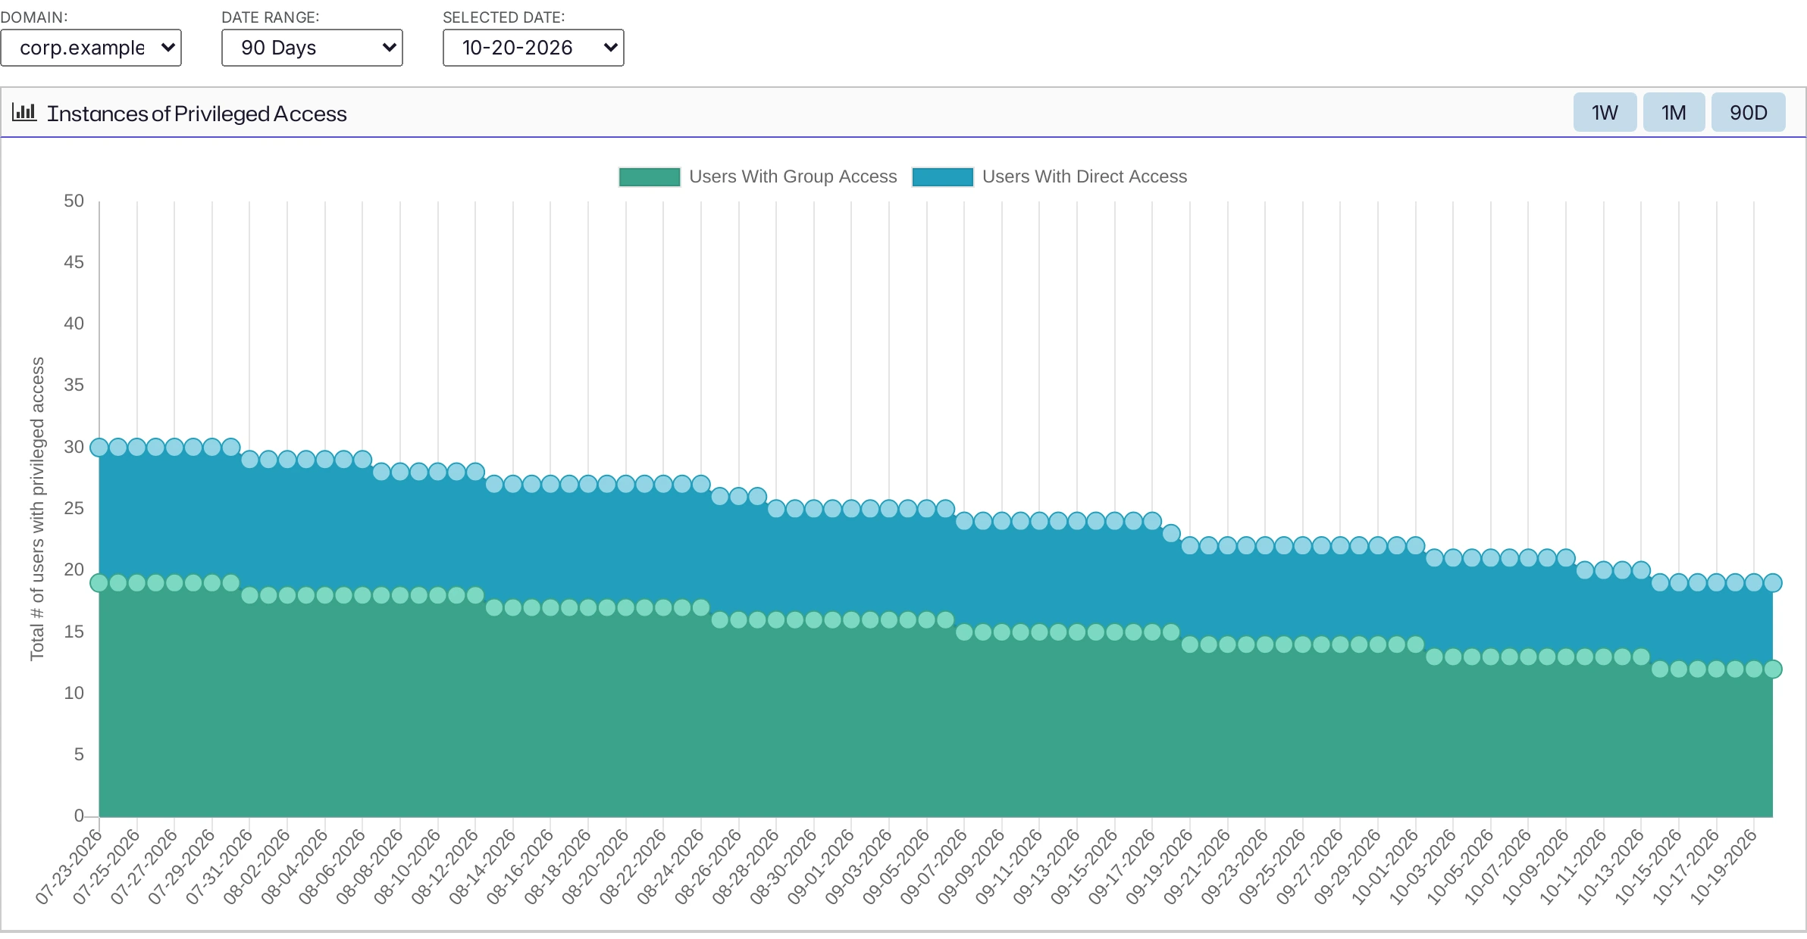Toggle the green Users With Group Access swatch
The height and width of the screenshot is (939, 1807).
point(650,177)
